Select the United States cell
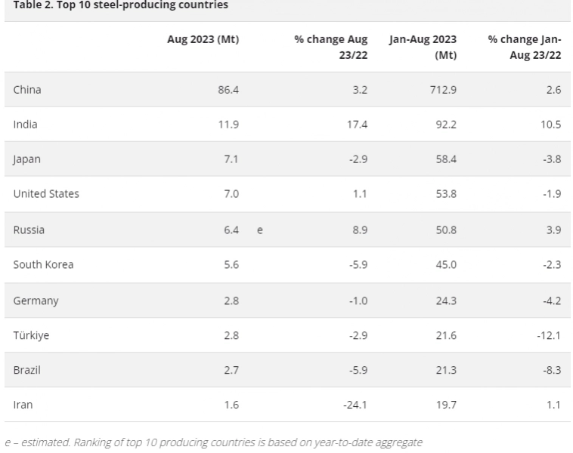Screen dimensions: 573x453 (46, 194)
